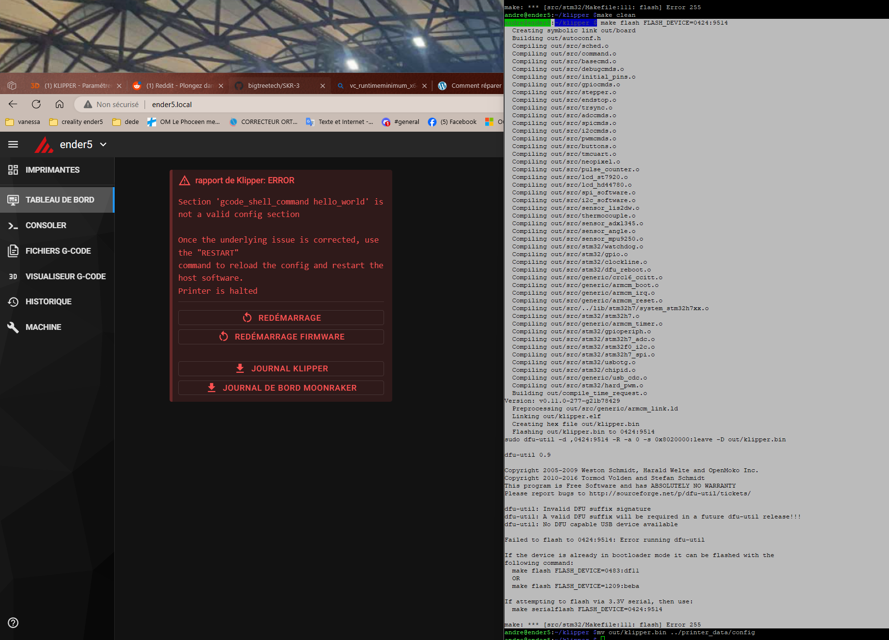Open CORRECTEUR ORT bookmark

pyautogui.click(x=264, y=122)
